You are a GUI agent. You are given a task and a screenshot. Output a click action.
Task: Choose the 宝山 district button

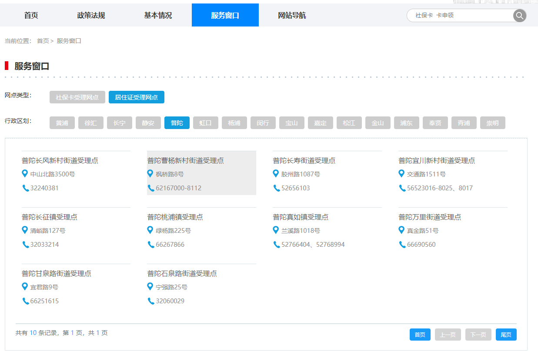[x=292, y=123]
